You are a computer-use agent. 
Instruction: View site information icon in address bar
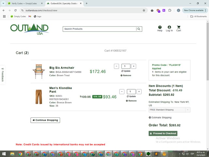(x=23, y=10)
